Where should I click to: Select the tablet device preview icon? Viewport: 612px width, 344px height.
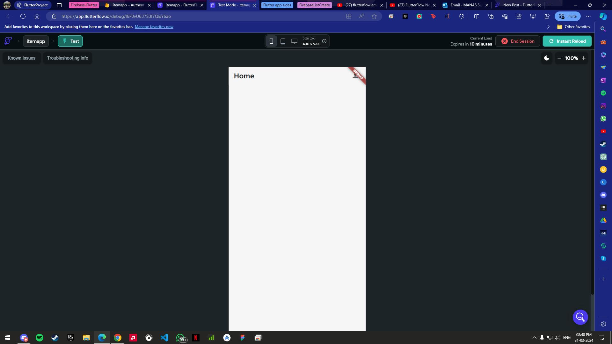[283, 41]
